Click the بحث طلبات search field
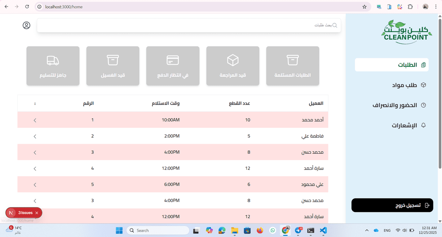Image resolution: width=442 pixels, height=237 pixels. coord(186,25)
